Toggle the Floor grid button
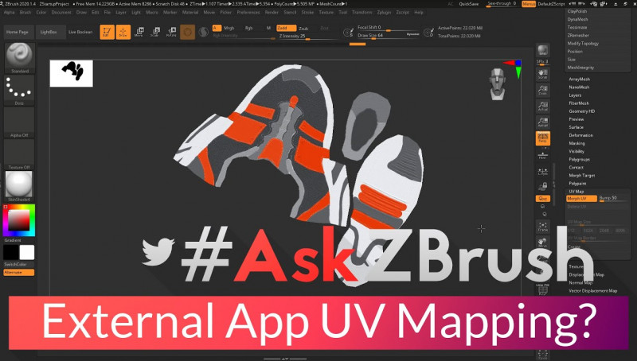The height and width of the screenshot is (361, 637). (543, 154)
